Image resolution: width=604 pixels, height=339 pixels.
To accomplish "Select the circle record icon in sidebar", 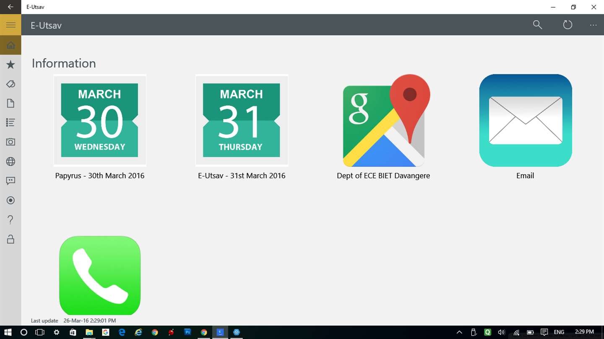I will coord(10,200).
